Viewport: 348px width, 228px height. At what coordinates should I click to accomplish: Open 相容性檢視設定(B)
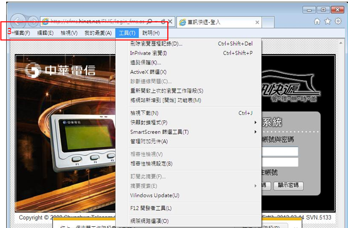pos(189,164)
